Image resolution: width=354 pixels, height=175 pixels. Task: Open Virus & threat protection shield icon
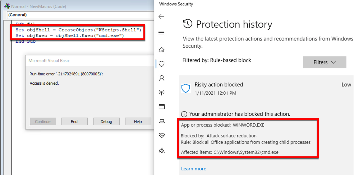click(x=161, y=64)
